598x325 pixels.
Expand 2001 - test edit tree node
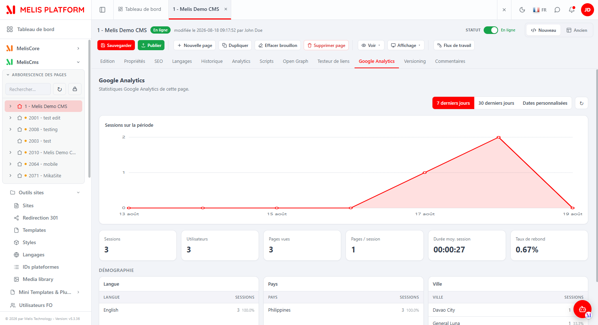(10, 118)
